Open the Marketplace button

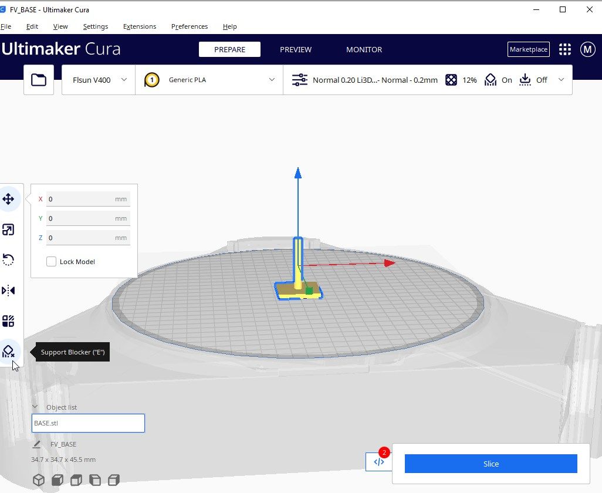(528, 49)
